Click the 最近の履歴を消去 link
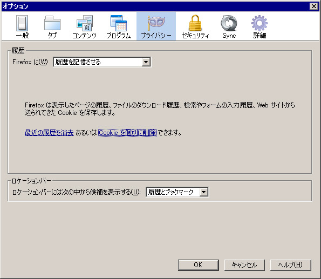The image size is (321, 279). tap(49, 133)
